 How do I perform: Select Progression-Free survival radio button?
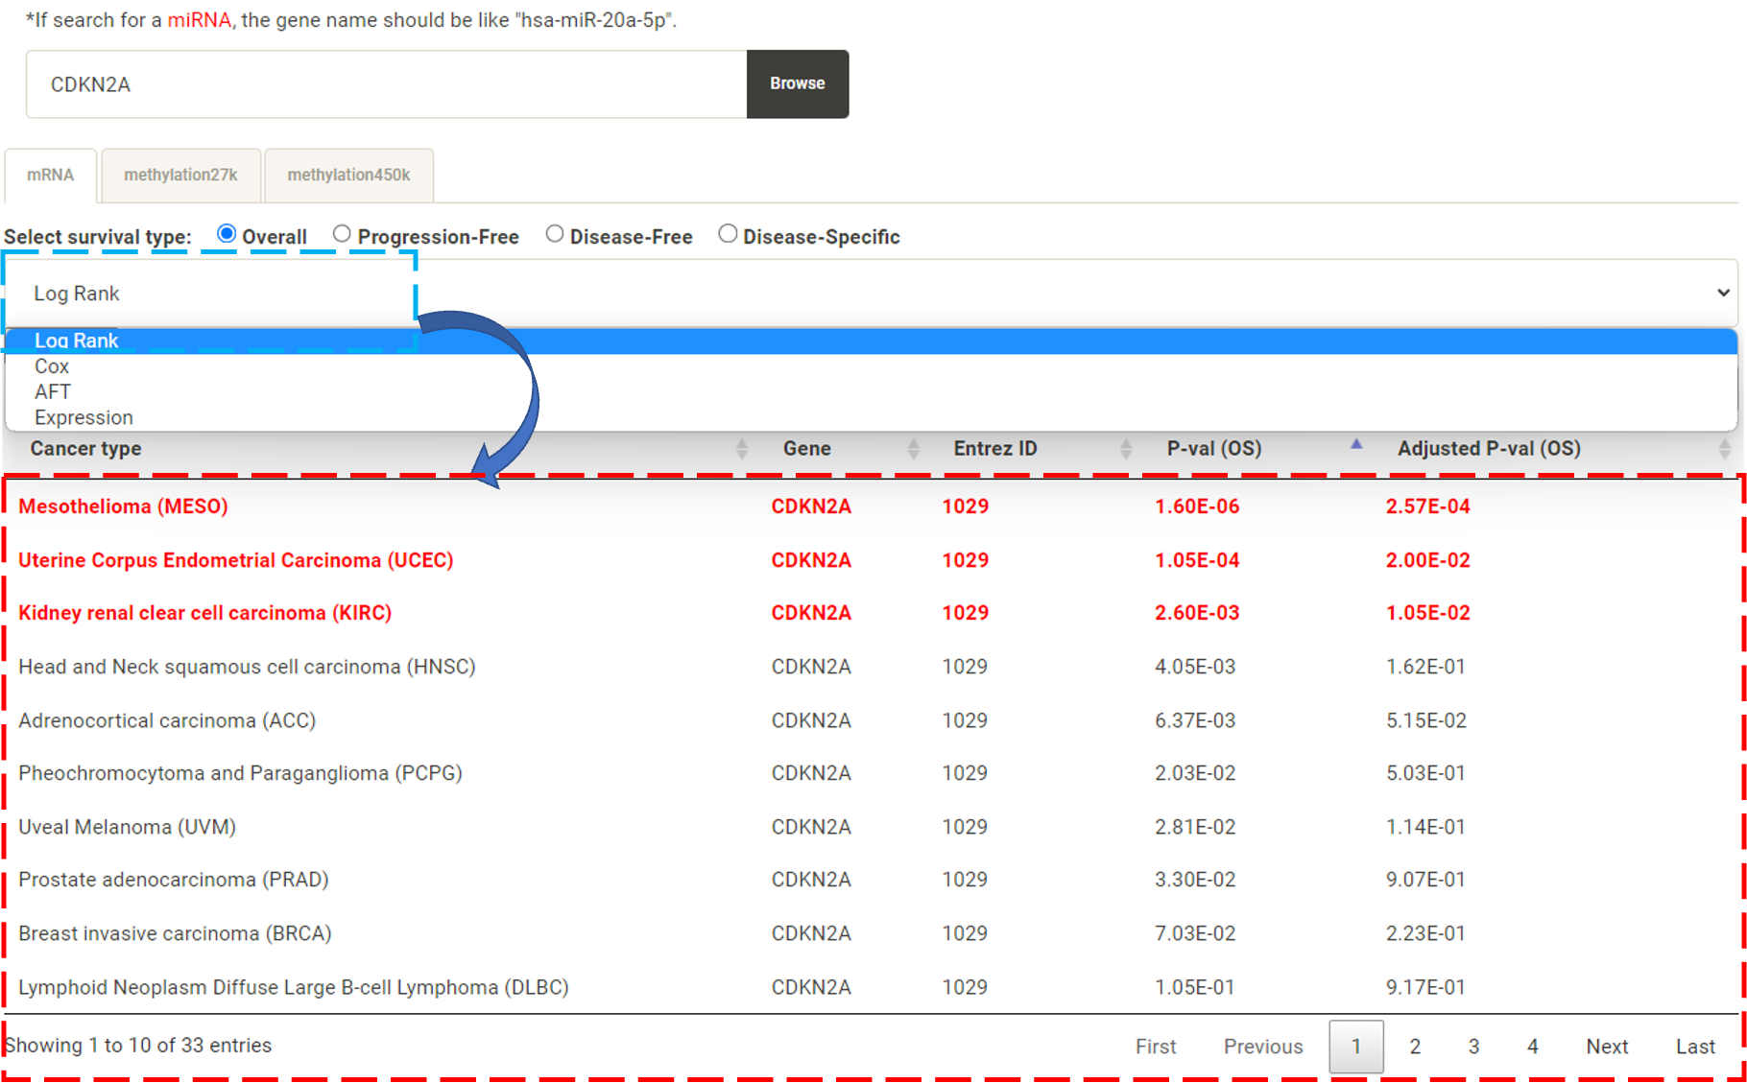[x=342, y=234]
